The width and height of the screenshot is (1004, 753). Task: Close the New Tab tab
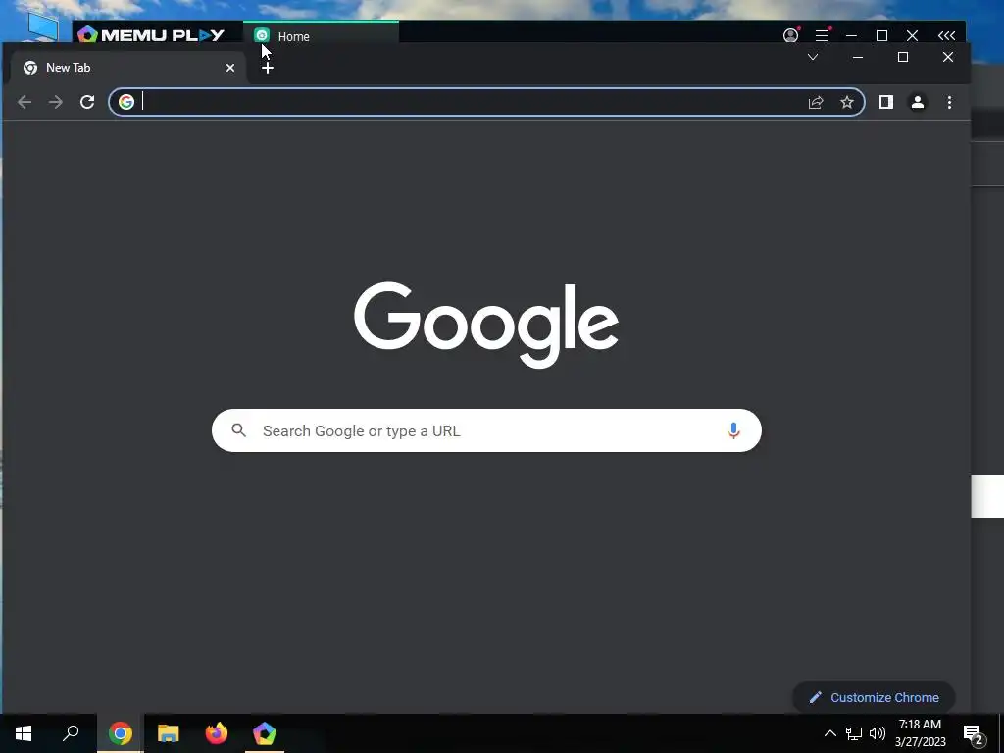coord(229,68)
